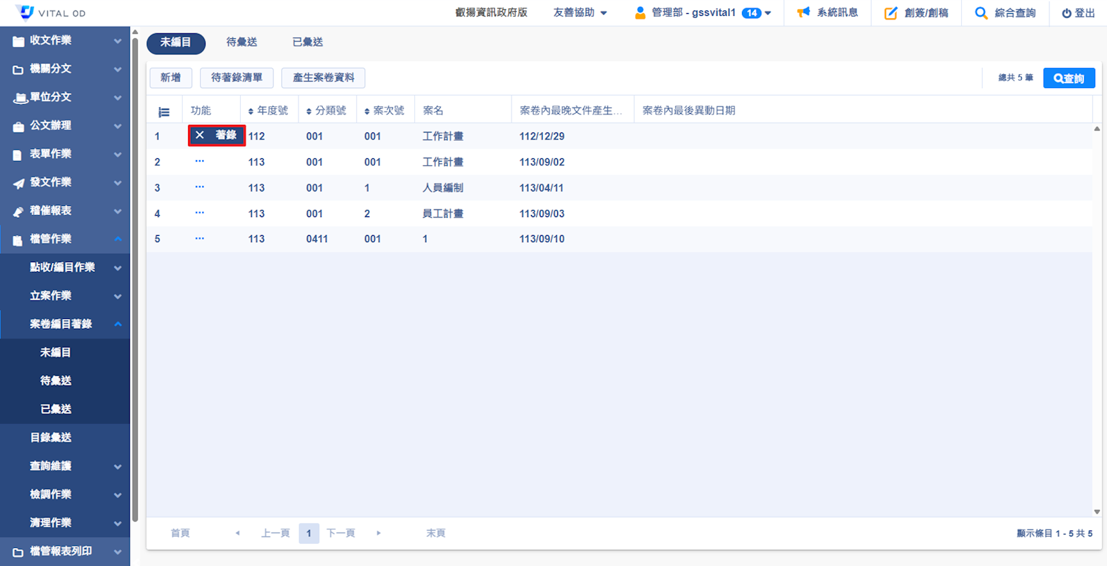Open 綜合查詢 magnifier icon
The height and width of the screenshot is (566, 1107).
981,13
